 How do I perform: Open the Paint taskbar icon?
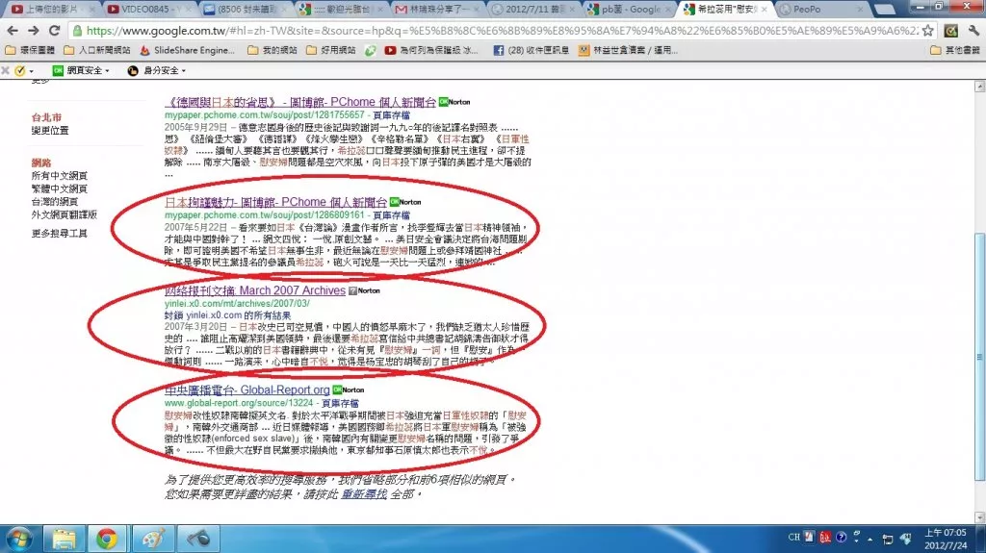click(x=153, y=540)
